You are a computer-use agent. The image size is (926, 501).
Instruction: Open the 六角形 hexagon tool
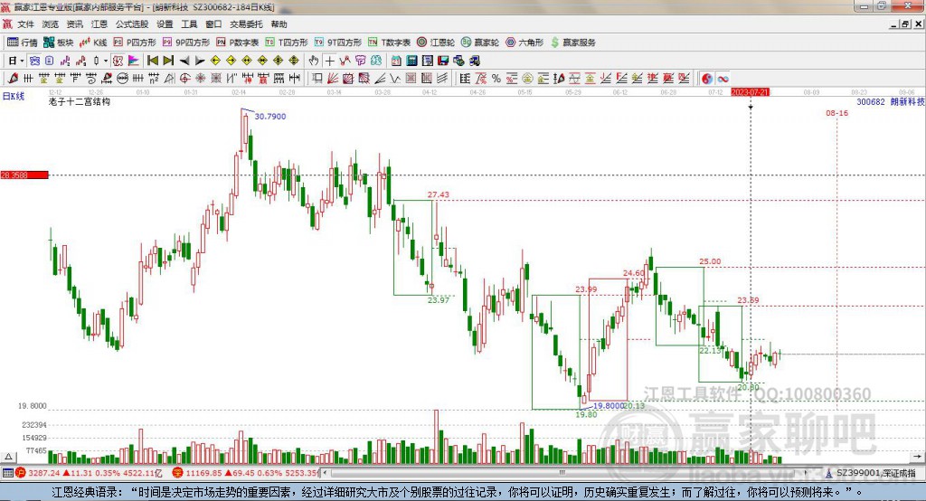pos(524,43)
